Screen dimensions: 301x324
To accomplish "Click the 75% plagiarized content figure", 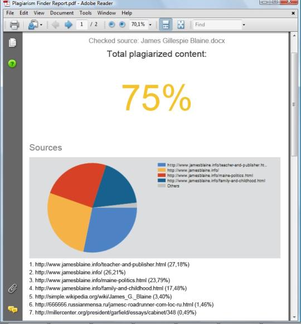I will point(156,97).
